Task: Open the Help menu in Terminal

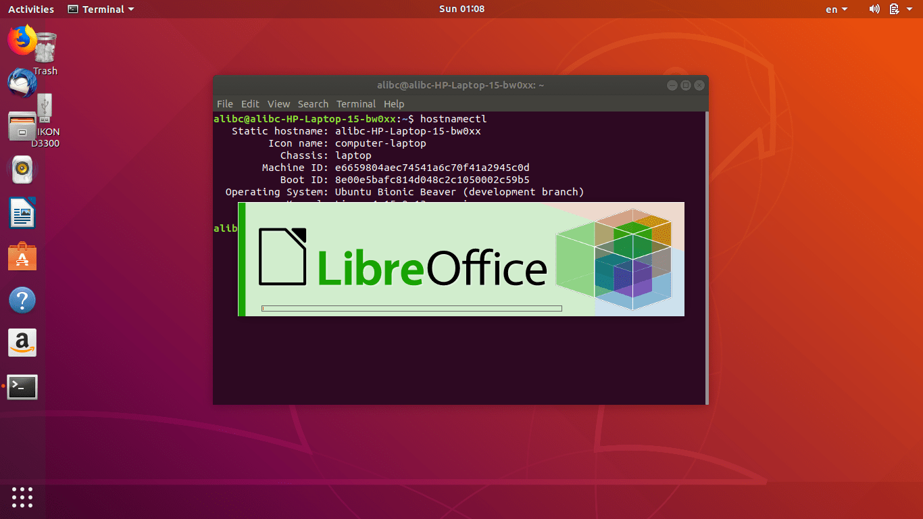Action: (394, 104)
